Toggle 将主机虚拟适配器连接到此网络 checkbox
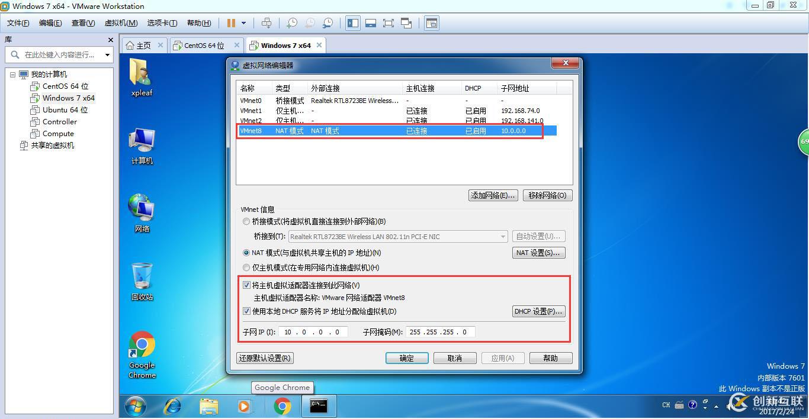This screenshot has height=419, width=809. 247,285
